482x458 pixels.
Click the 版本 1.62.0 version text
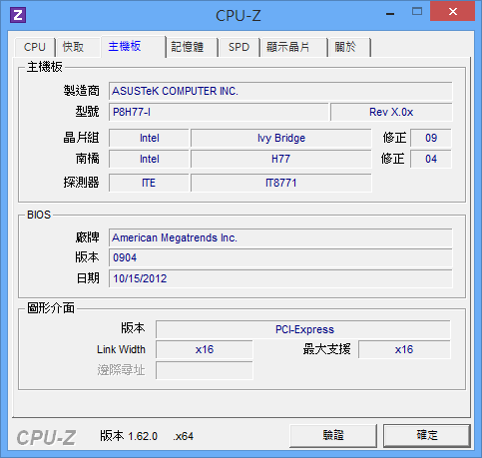coord(129,436)
